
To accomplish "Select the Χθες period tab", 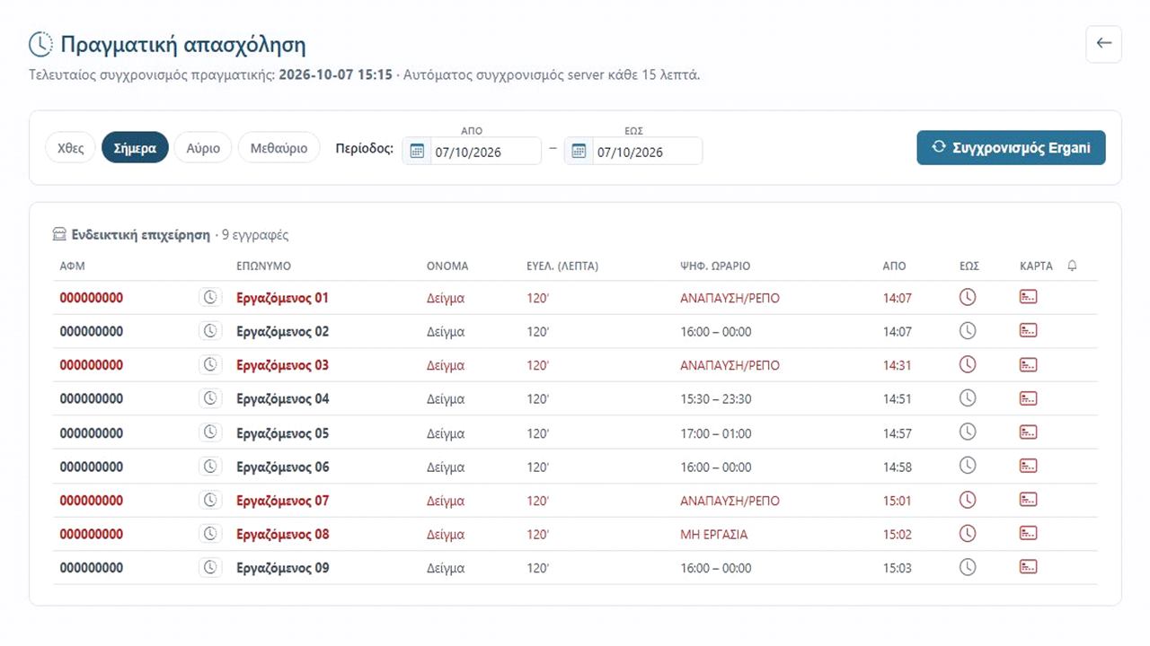I will coord(70,148).
